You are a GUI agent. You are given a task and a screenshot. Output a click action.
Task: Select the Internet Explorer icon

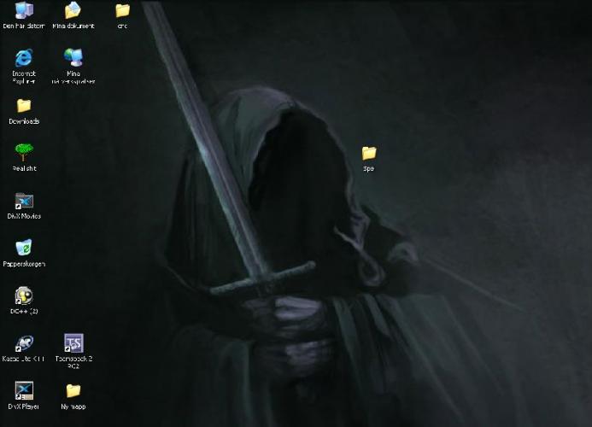click(24, 58)
